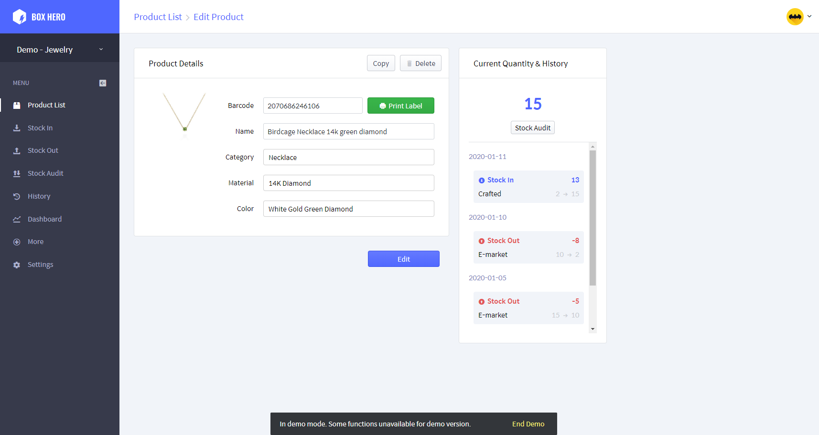Viewport: 819px width, 435px height.
Task: Click the Settings gear icon
Action: click(17, 265)
